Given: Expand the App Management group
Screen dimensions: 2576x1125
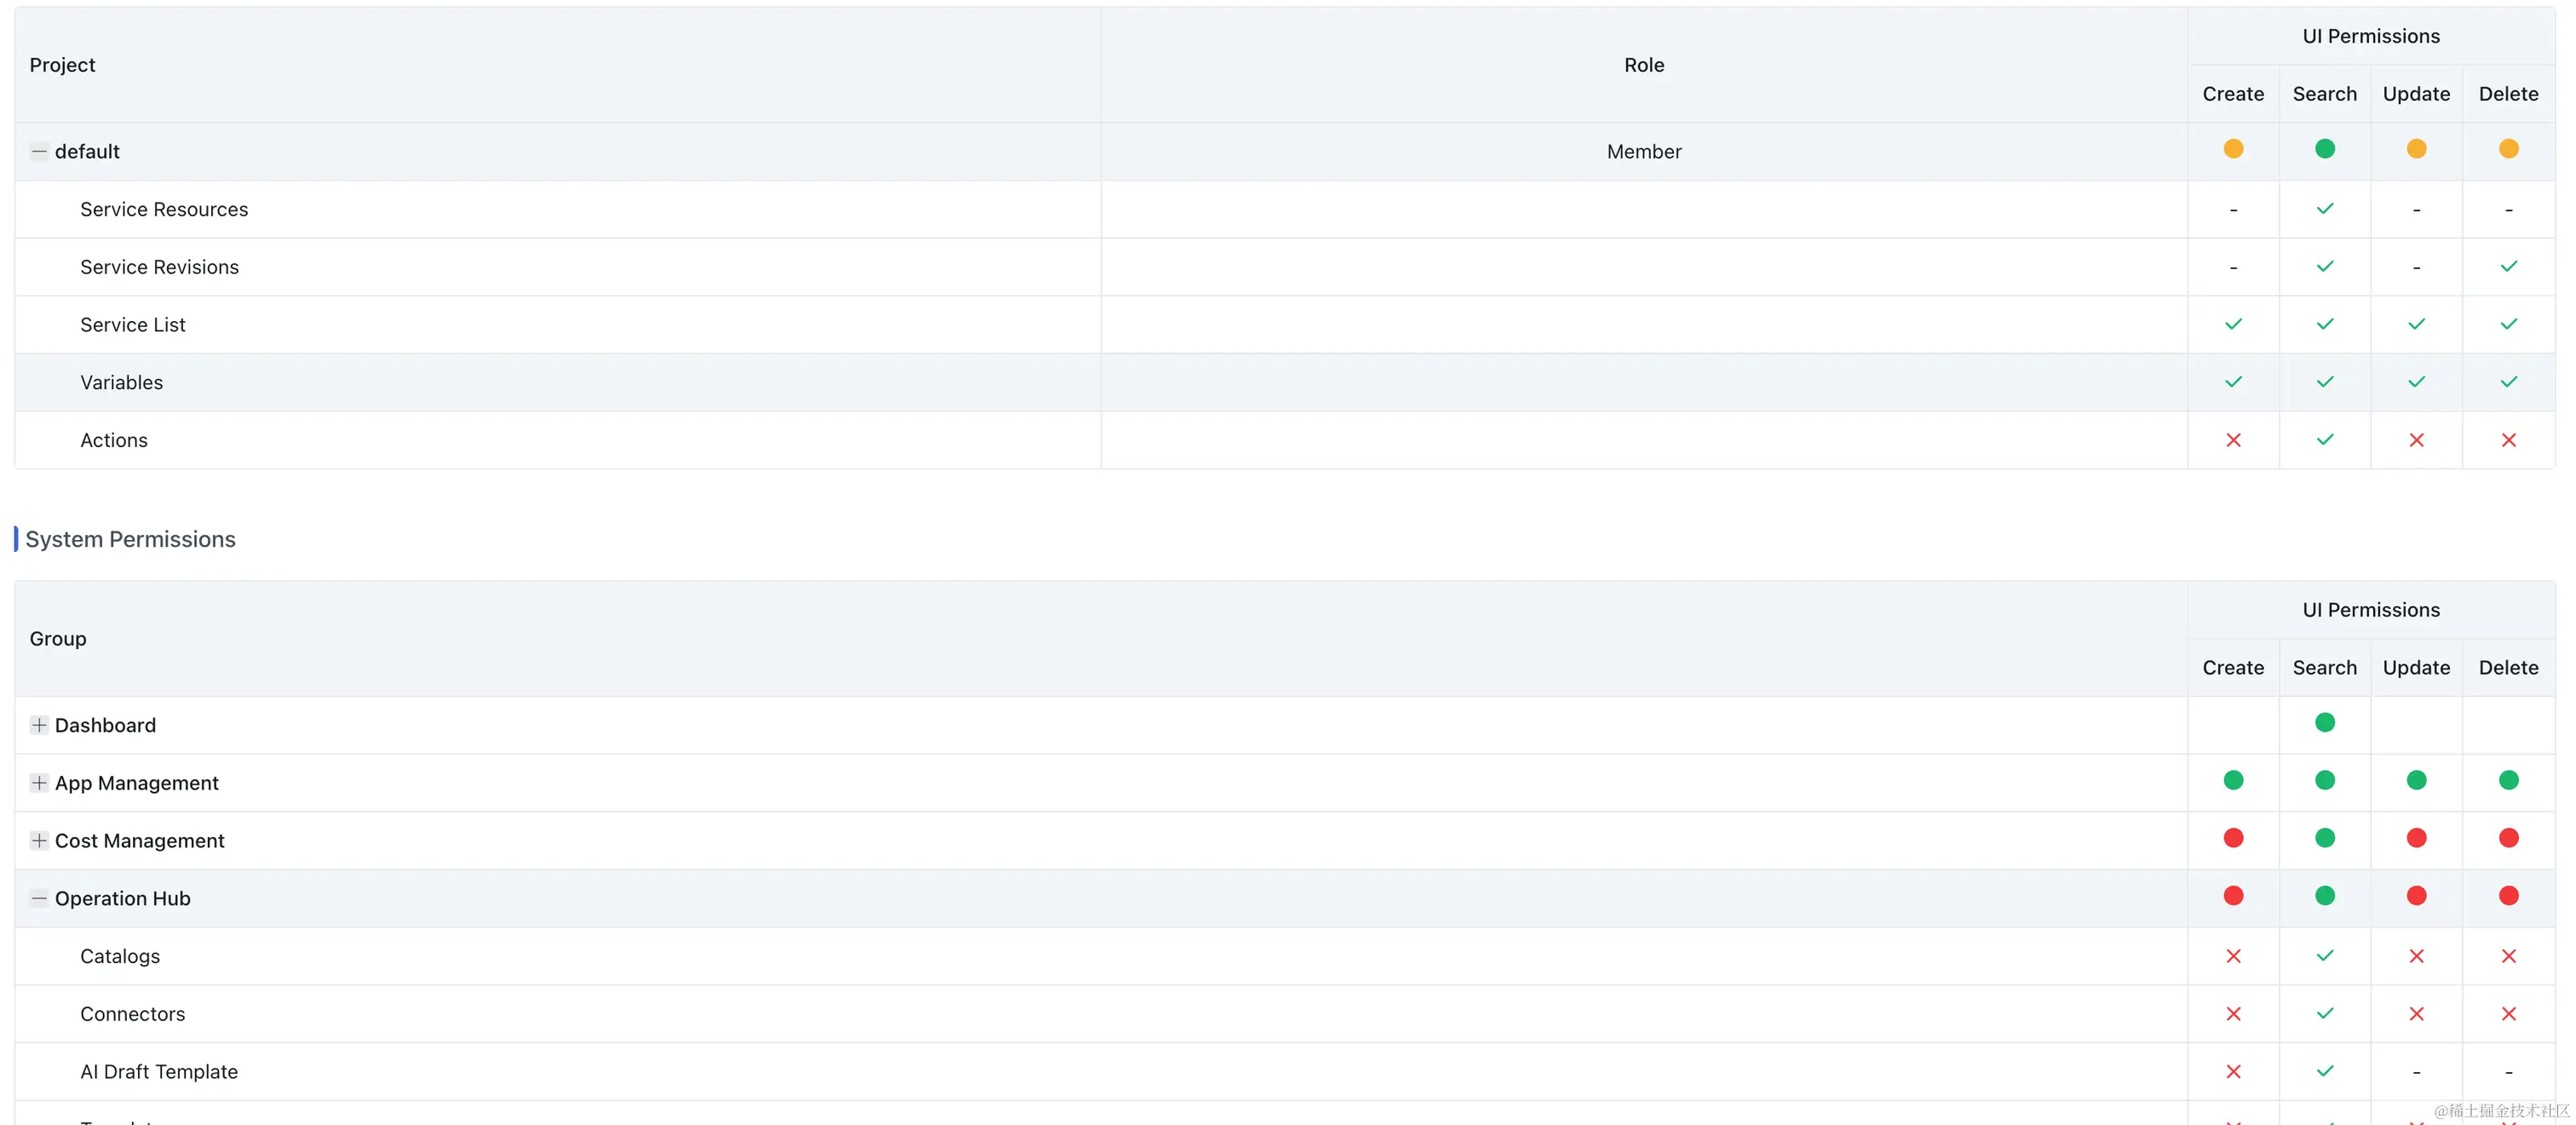Looking at the screenshot, I should tap(39, 783).
